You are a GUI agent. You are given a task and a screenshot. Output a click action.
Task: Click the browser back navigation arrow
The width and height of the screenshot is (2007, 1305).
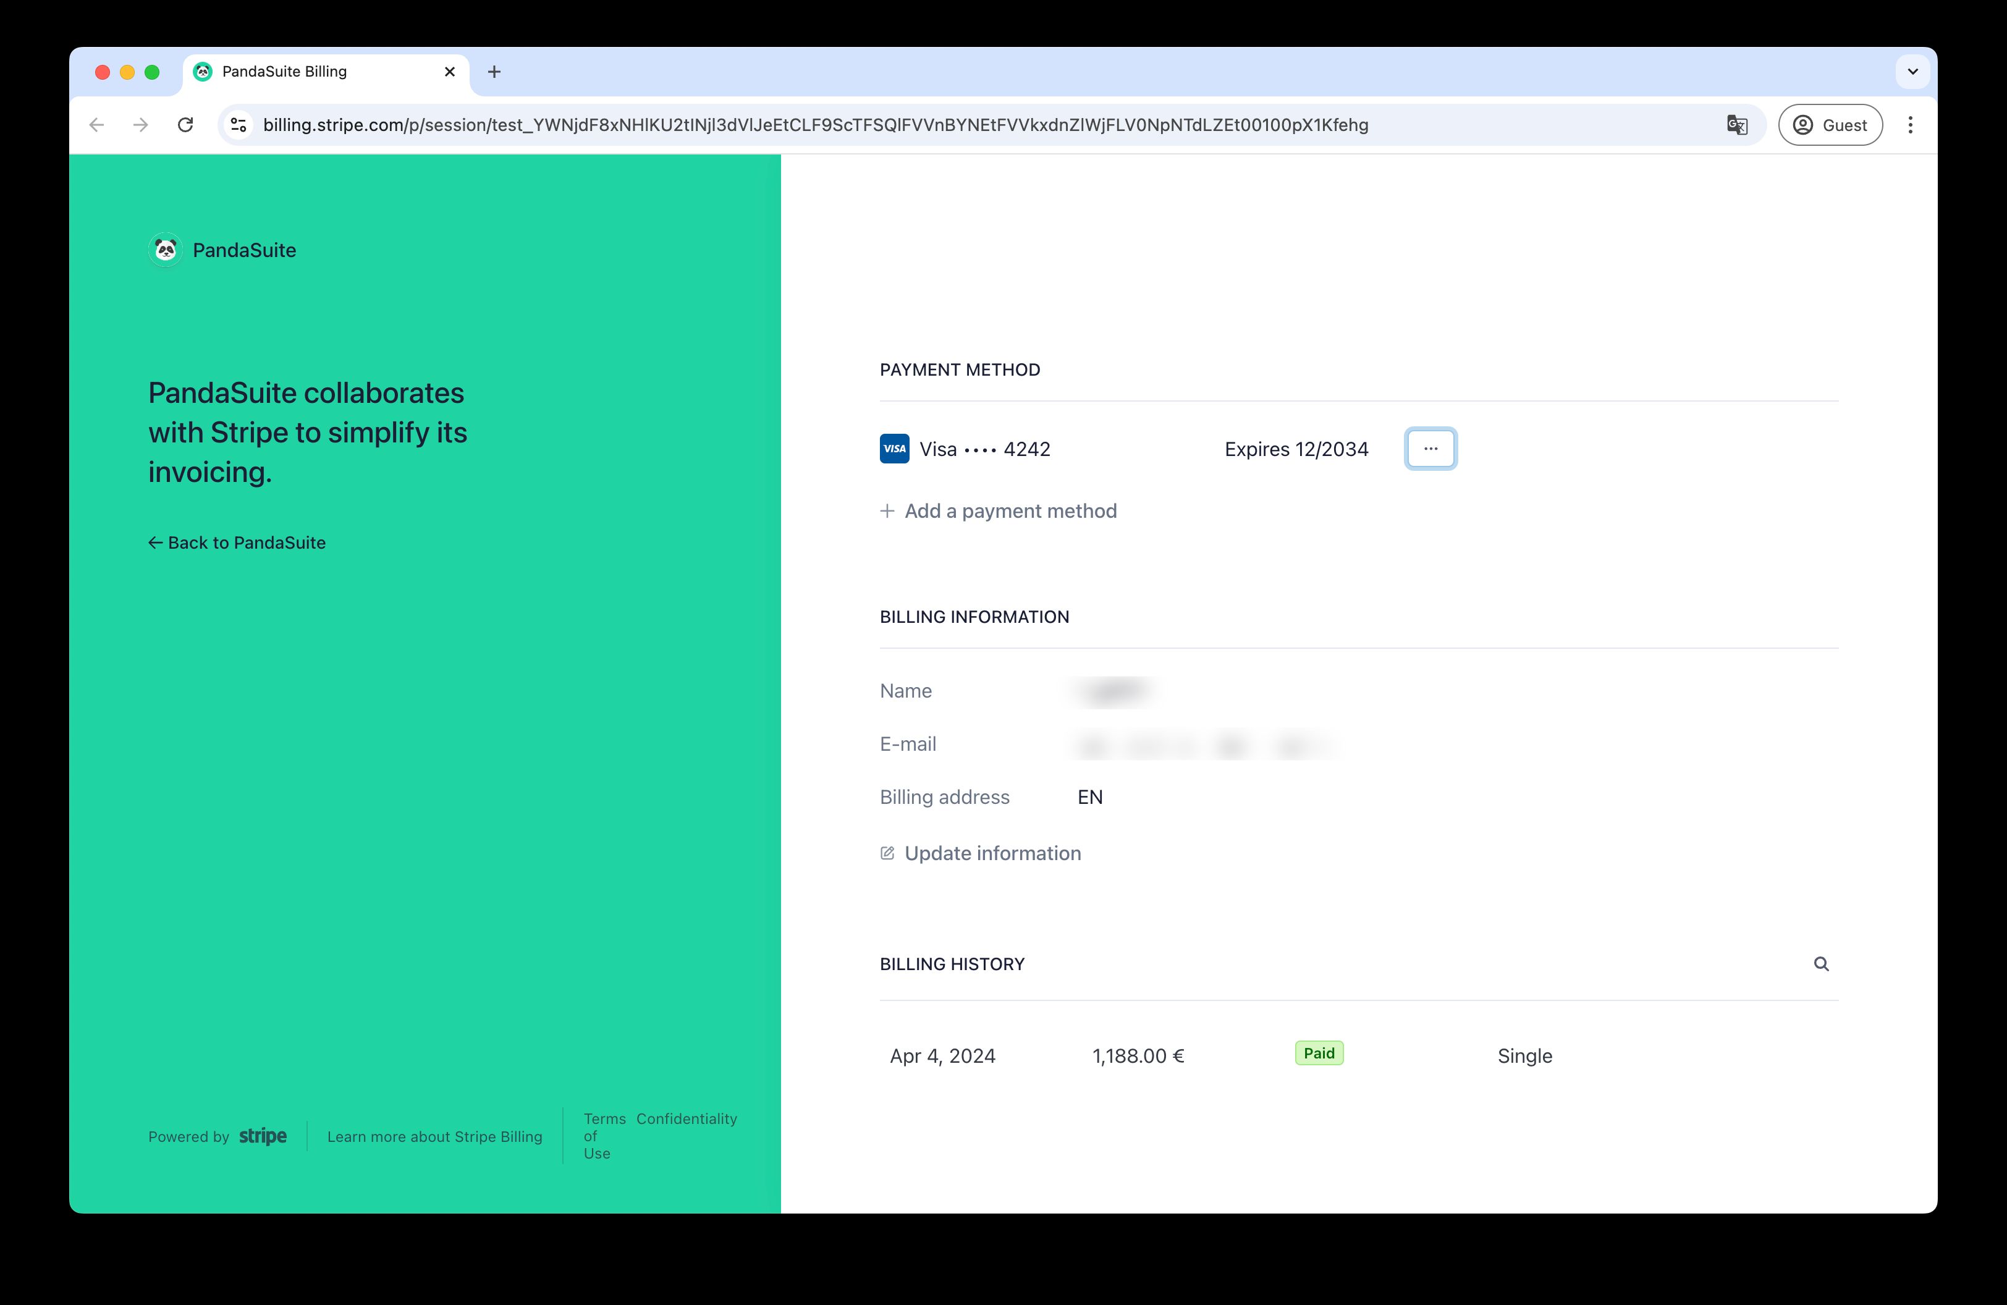click(x=96, y=125)
